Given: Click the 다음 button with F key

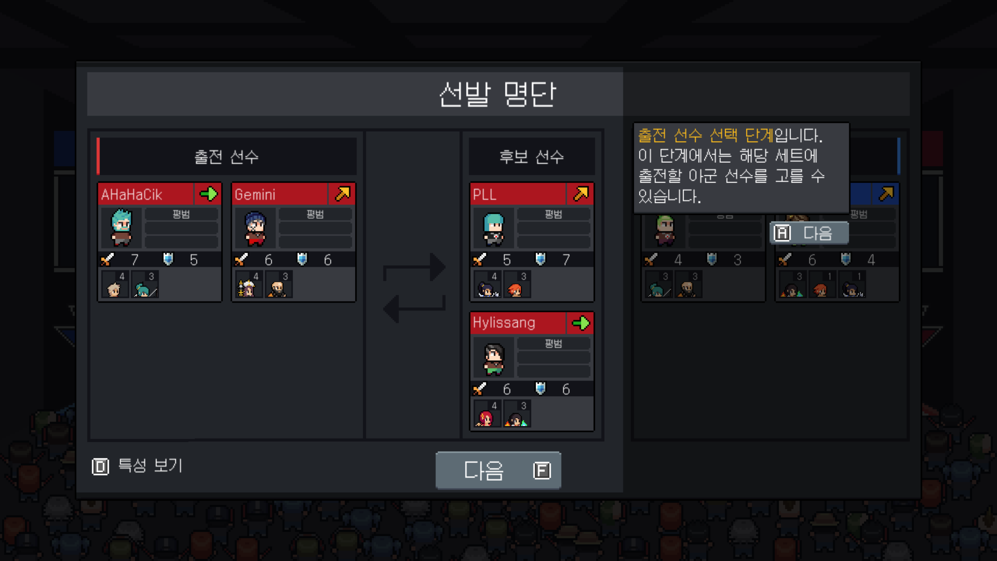Looking at the screenshot, I should click(498, 470).
